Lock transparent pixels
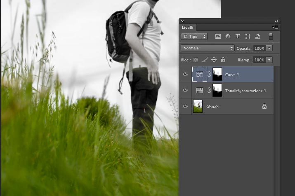The height and width of the screenshot is (196, 295). point(196,60)
